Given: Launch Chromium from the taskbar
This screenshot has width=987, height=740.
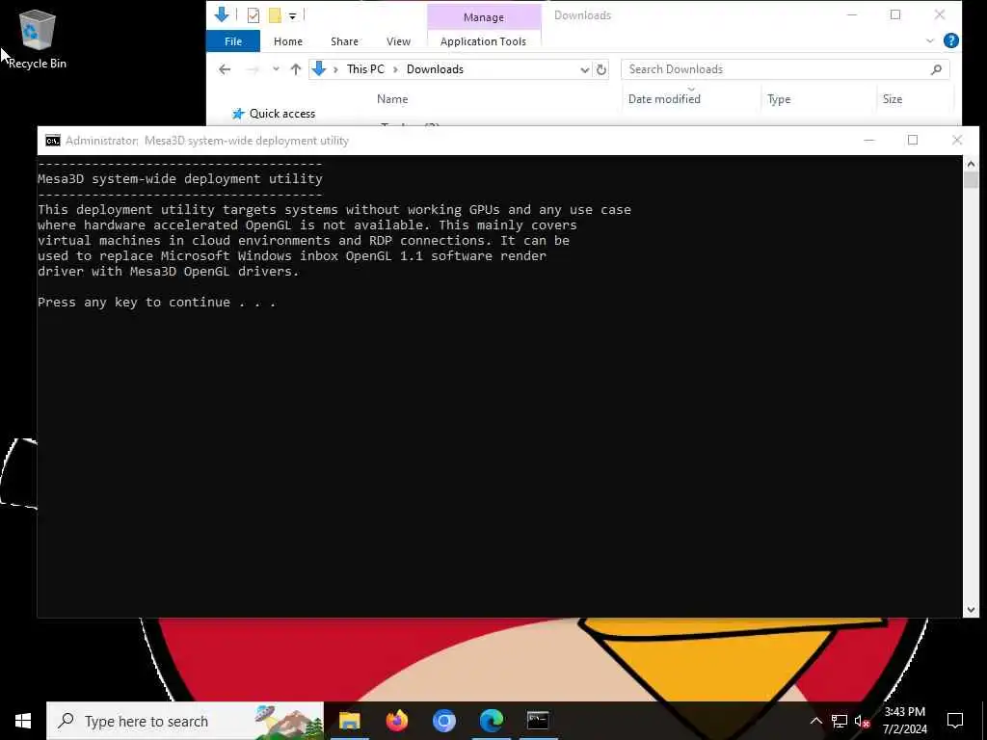Looking at the screenshot, I should click(443, 721).
